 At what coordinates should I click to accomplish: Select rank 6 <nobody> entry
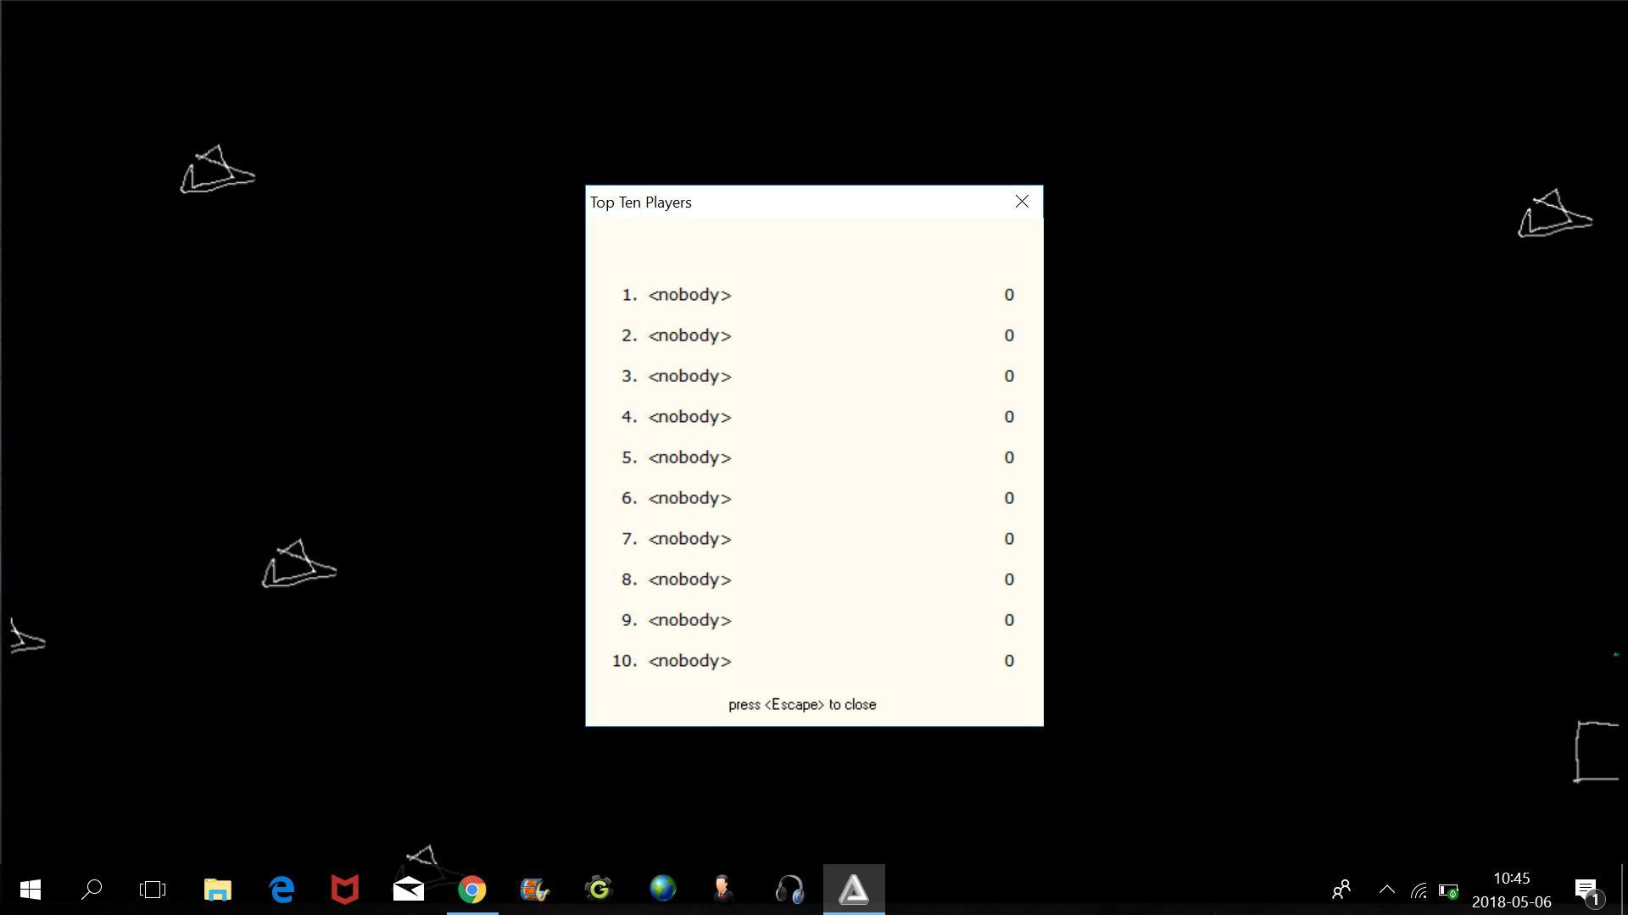click(689, 498)
